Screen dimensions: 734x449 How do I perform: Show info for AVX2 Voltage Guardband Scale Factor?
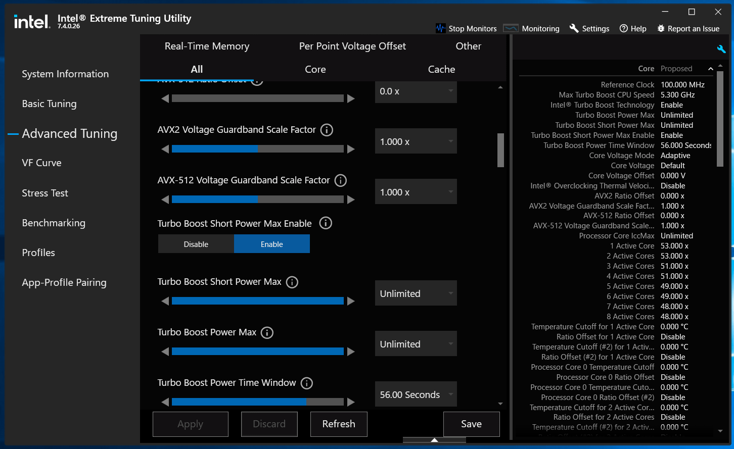(327, 130)
